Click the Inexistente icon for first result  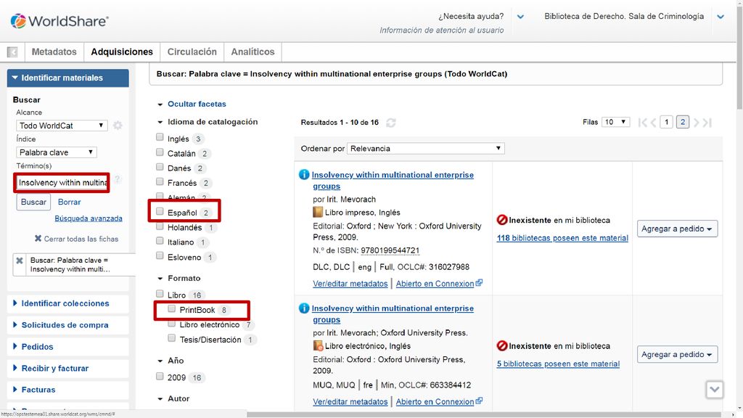502,220
